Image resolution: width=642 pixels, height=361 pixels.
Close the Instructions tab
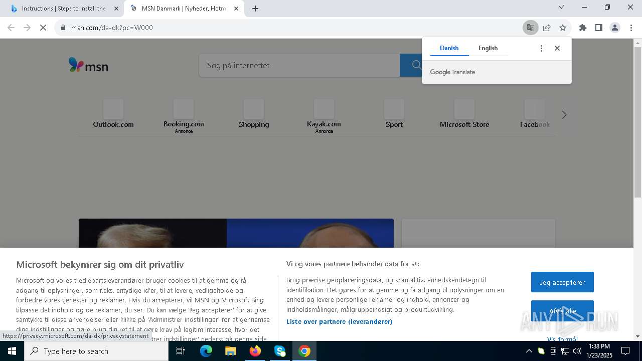116,9
